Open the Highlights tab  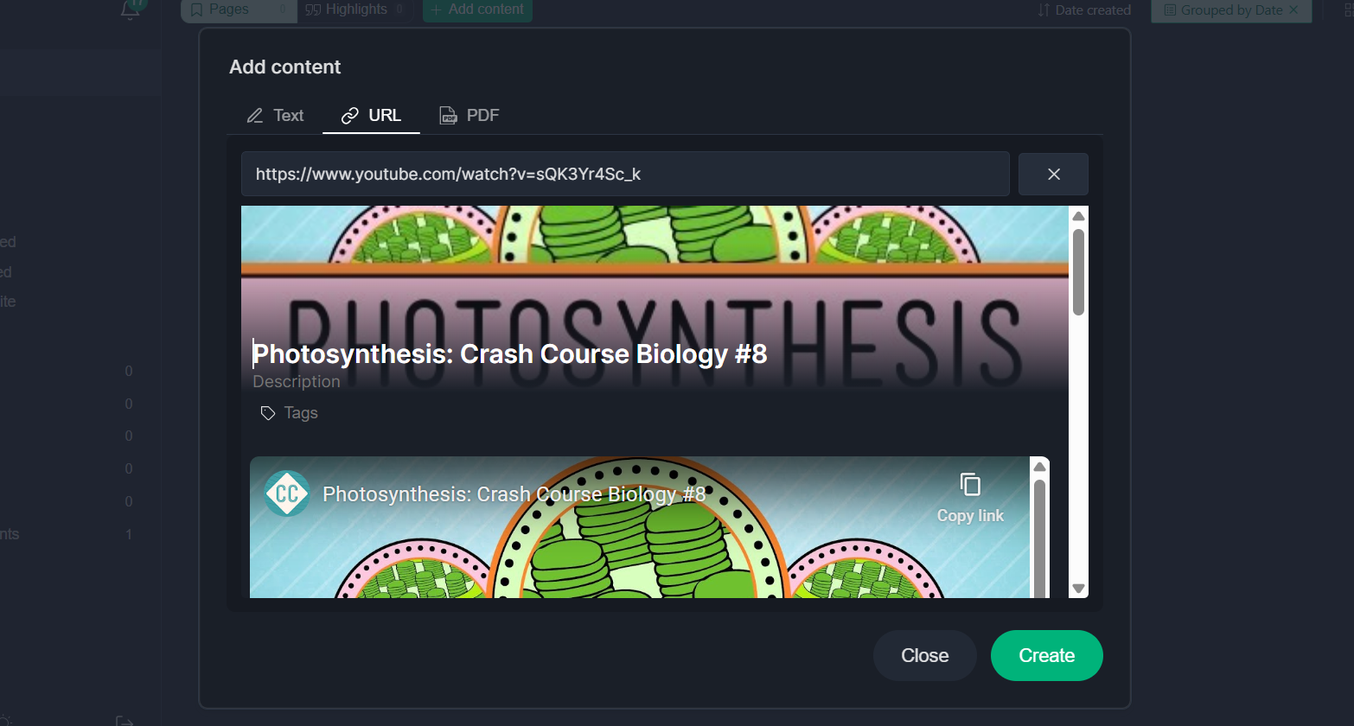click(x=354, y=10)
